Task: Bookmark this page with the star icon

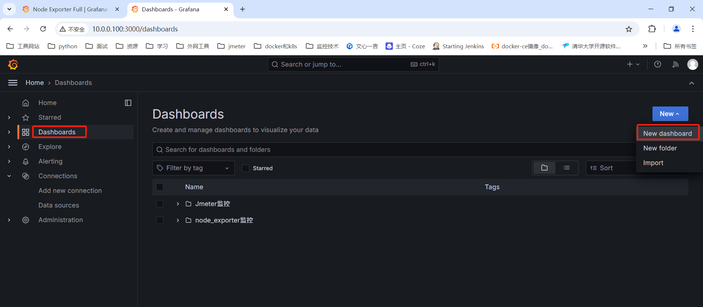Action: 629,29
